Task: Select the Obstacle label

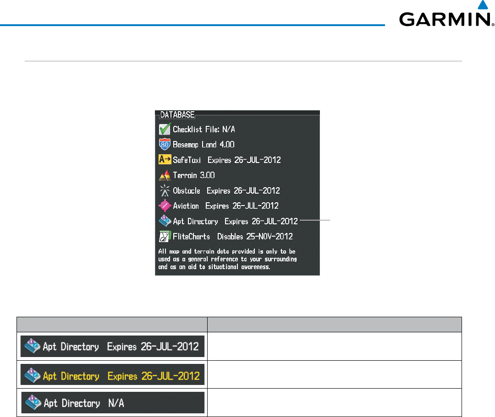Action: [186, 190]
